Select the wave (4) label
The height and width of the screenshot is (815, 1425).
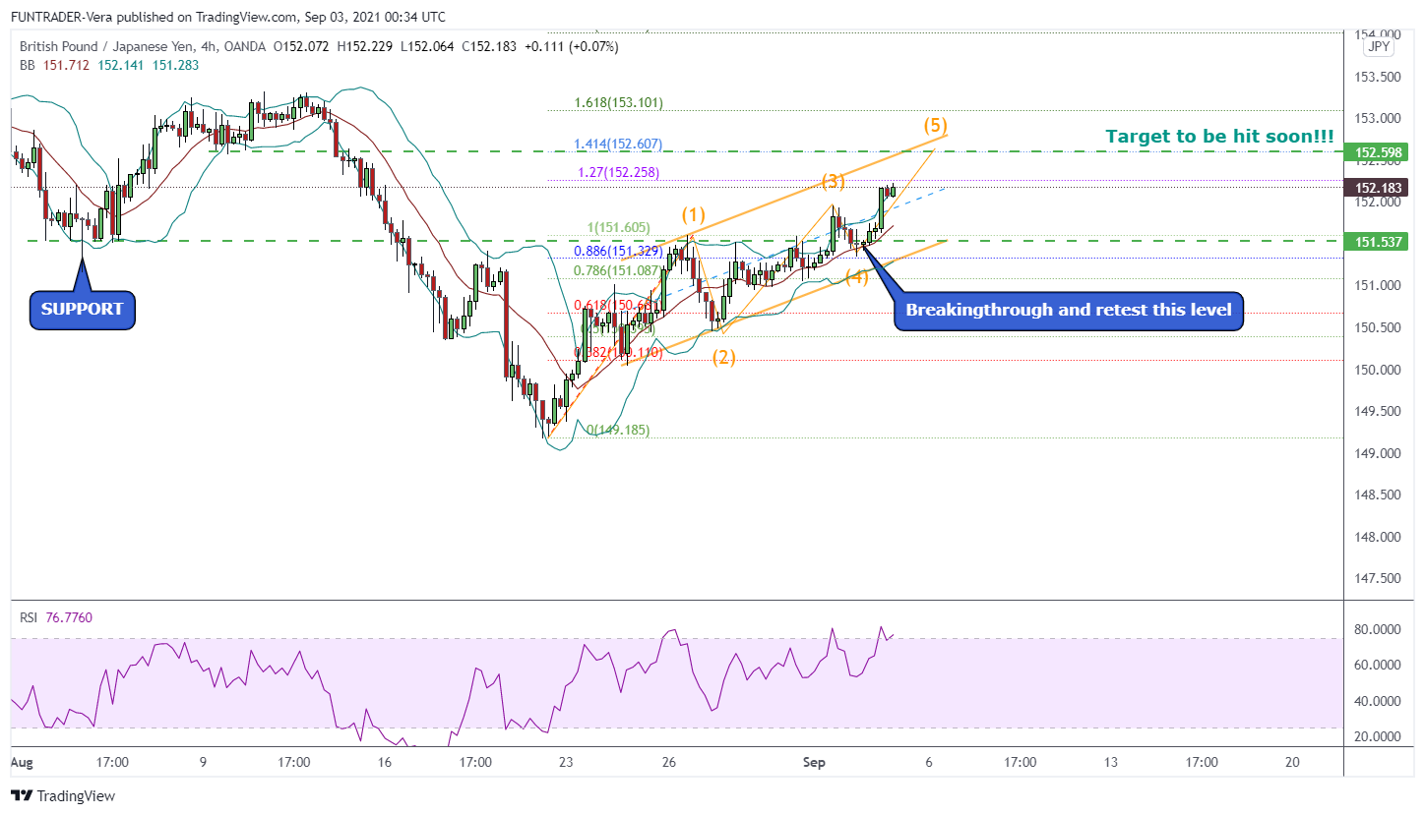pyautogui.click(x=857, y=276)
